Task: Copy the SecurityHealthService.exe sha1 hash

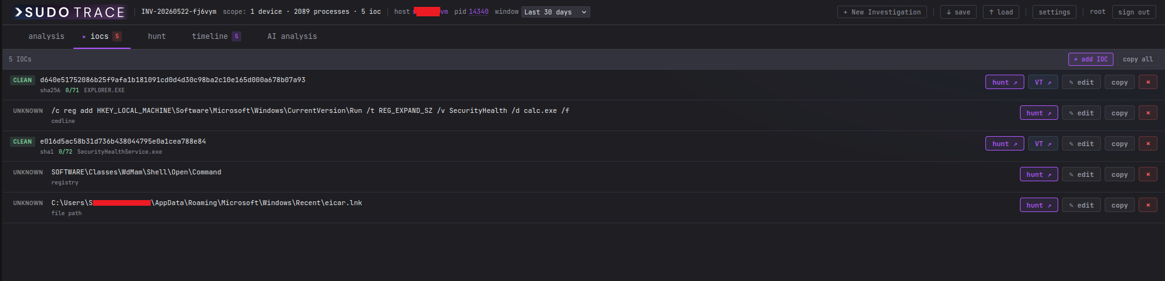Action: [x=1120, y=144]
